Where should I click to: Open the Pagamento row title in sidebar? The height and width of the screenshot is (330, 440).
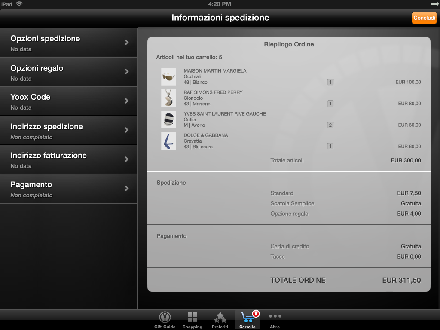(31, 185)
